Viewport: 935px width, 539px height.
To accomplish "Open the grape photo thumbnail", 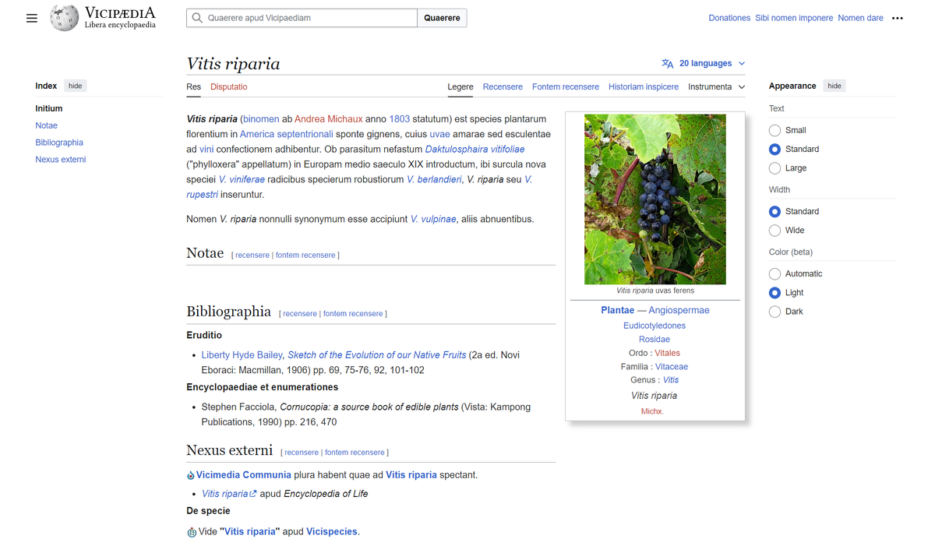I will (x=655, y=199).
